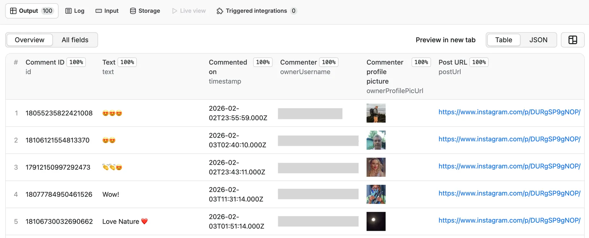Image resolution: width=589 pixels, height=238 pixels.
Task: Click comment ID 18055235822421008
Action: click(59, 113)
